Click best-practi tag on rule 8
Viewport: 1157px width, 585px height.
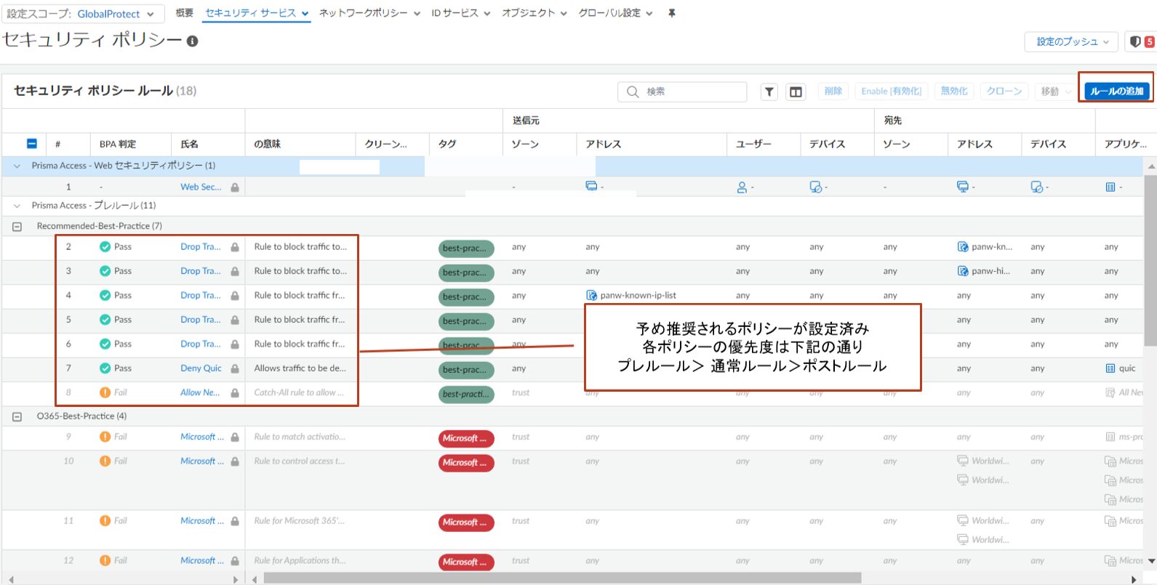466,395
